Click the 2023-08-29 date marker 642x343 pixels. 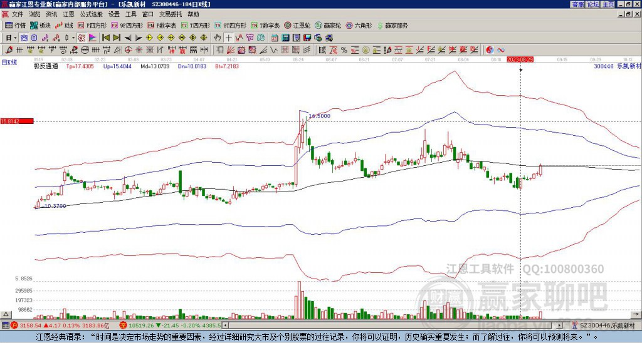[520, 59]
